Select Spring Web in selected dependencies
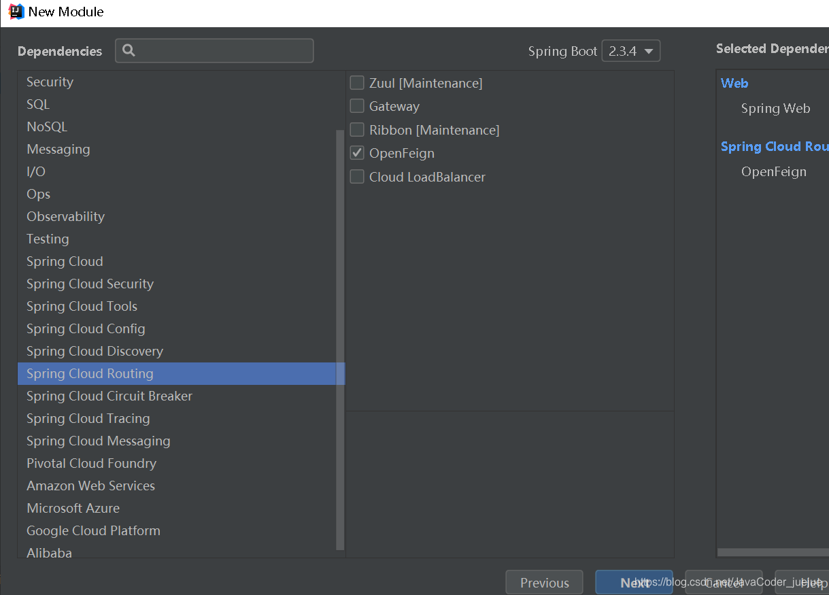 point(775,108)
